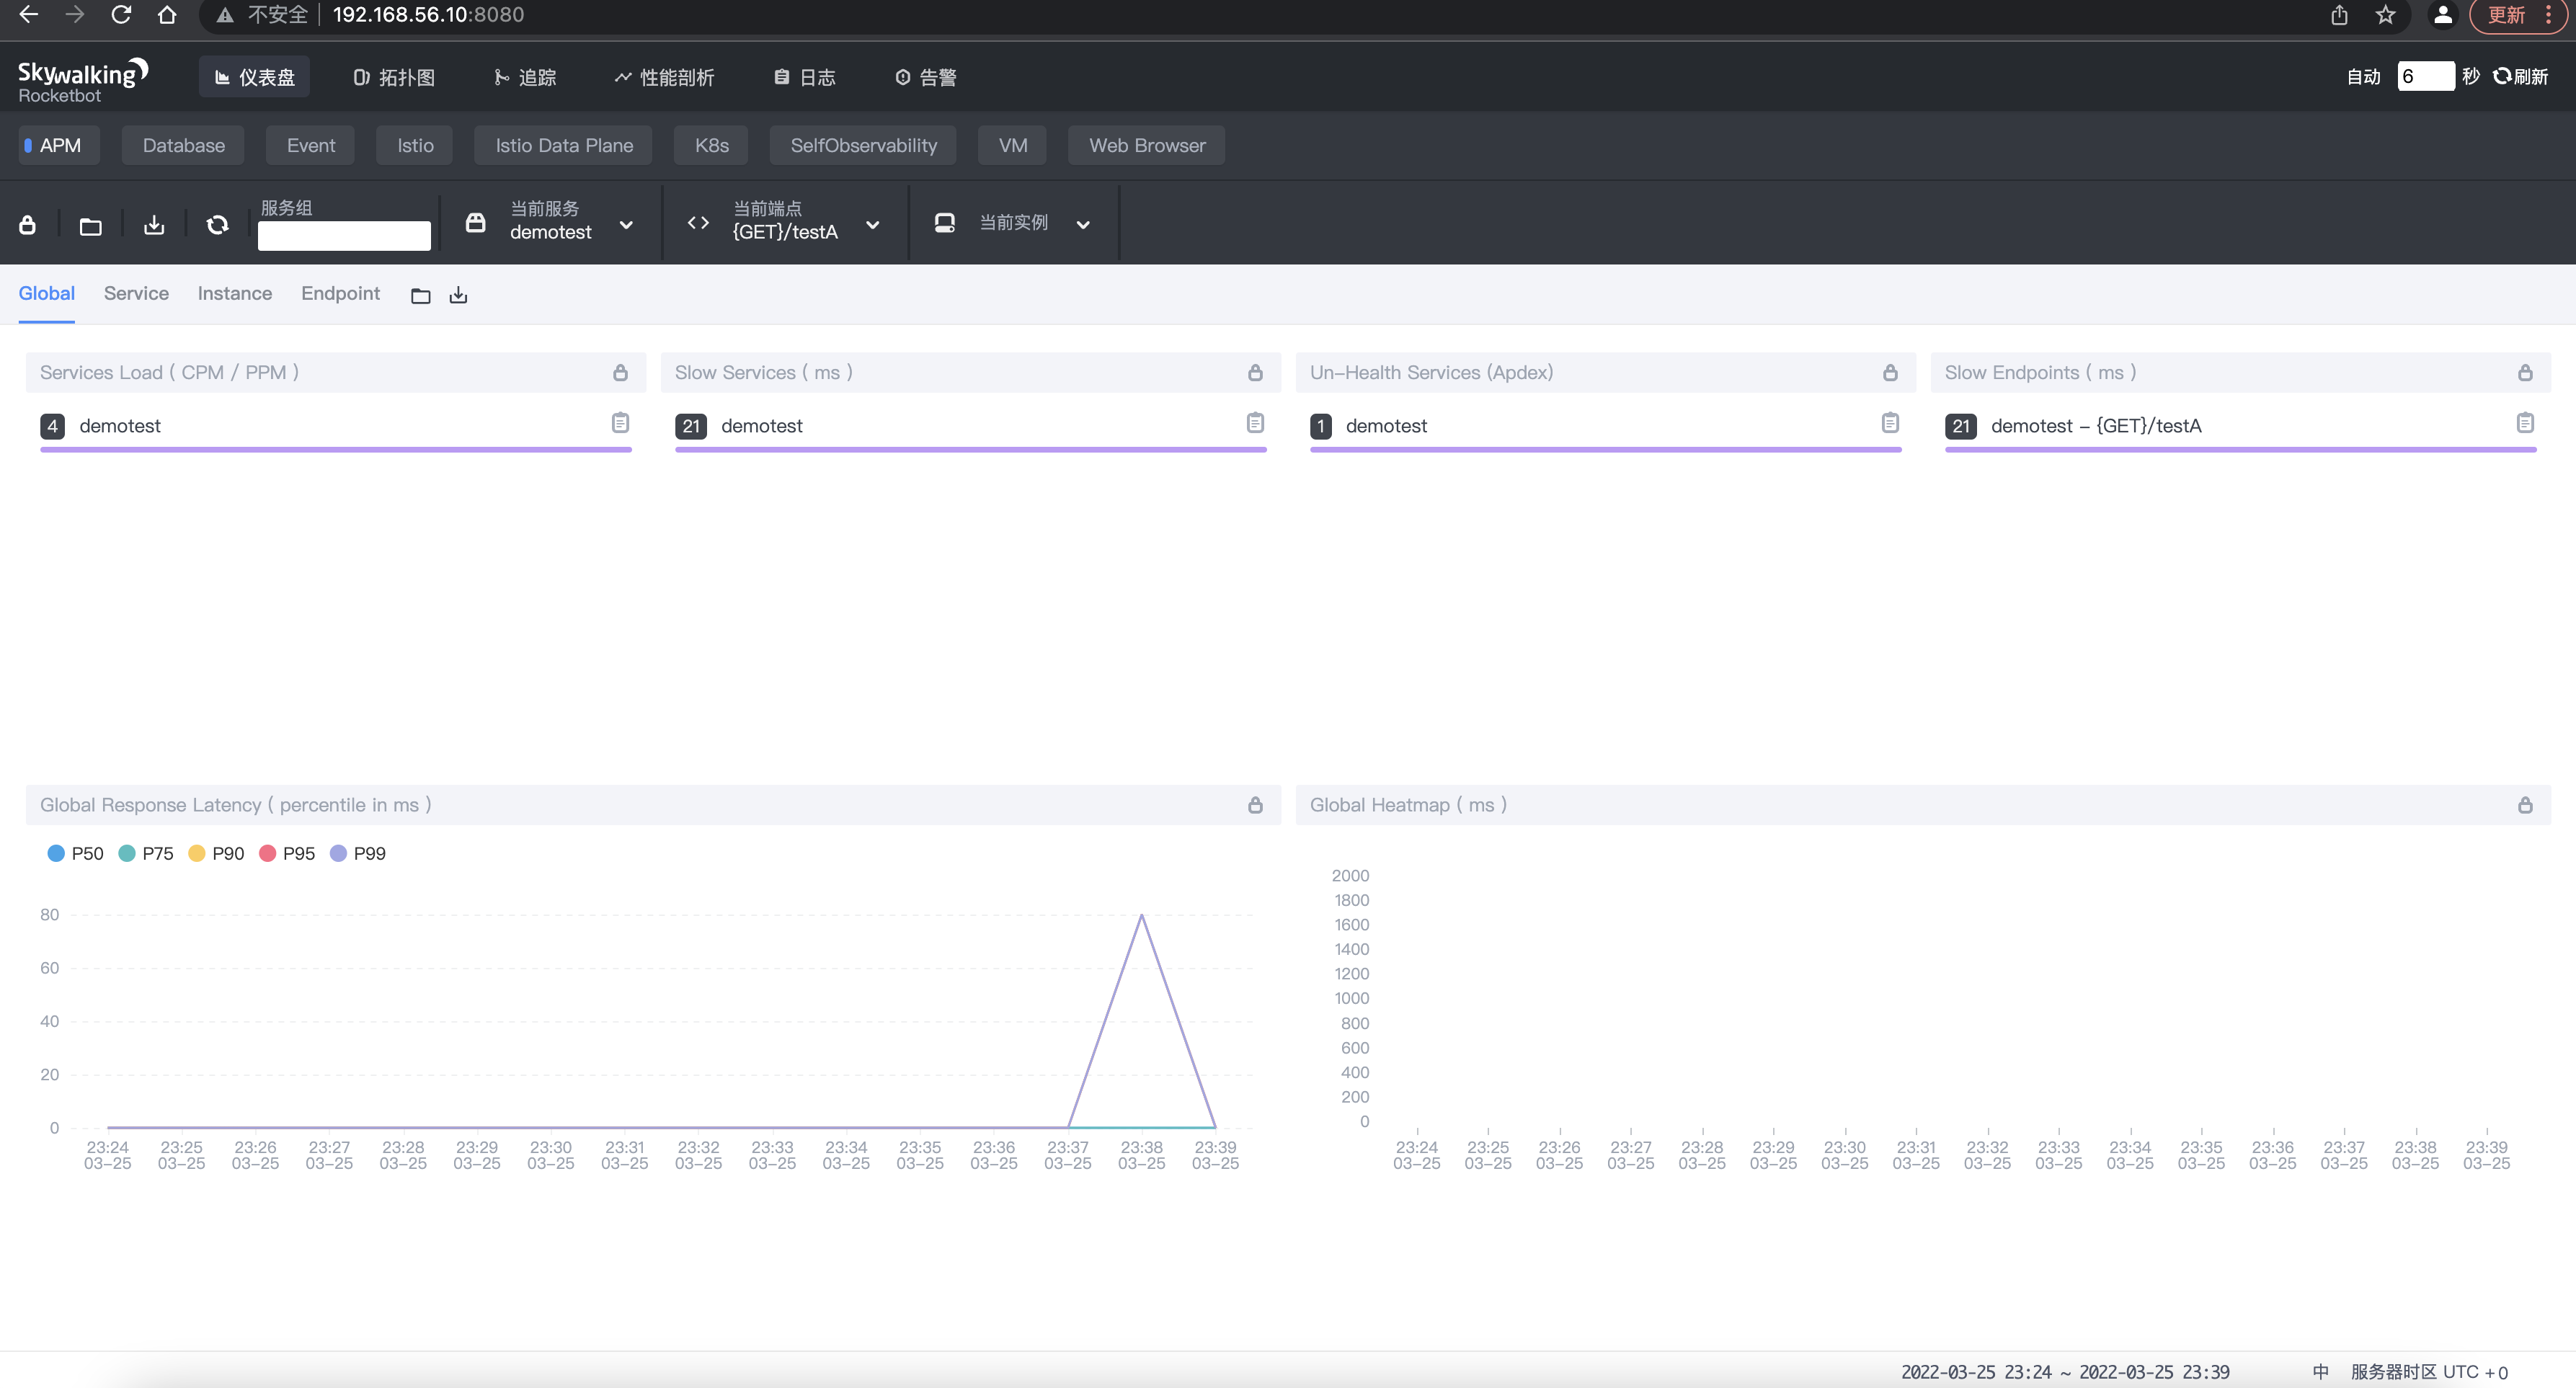The image size is (2576, 1388).
Task: Click the Un-Health Services panel lock icon
Action: coord(1890,372)
